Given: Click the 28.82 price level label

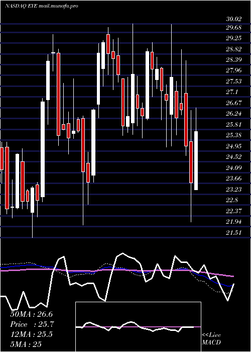Looking at the screenshot, I should [x=234, y=49].
